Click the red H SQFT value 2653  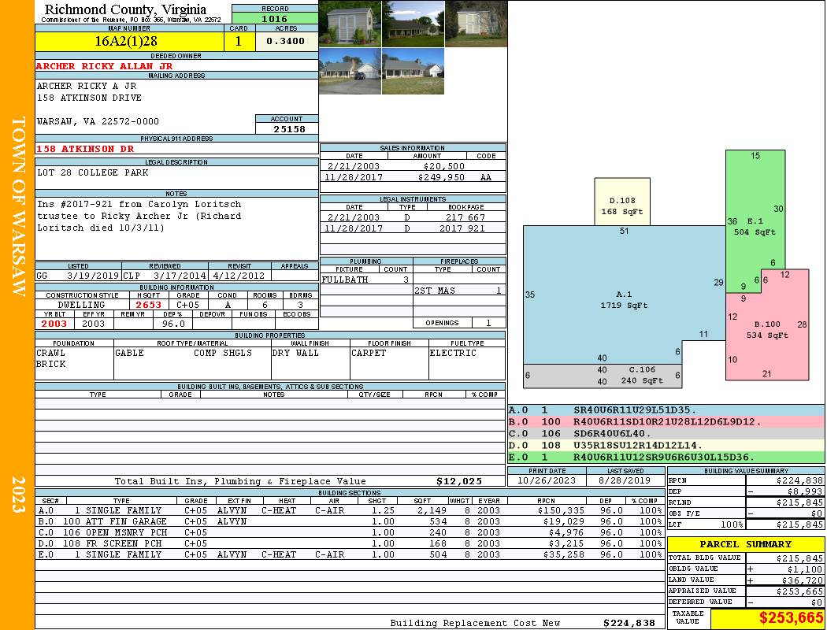148,305
